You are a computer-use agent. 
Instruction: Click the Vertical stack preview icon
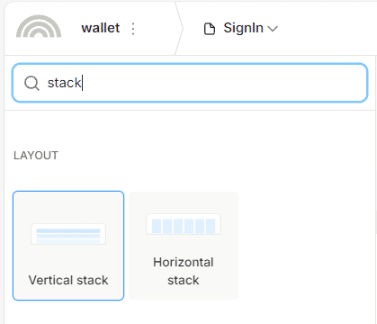point(68,234)
